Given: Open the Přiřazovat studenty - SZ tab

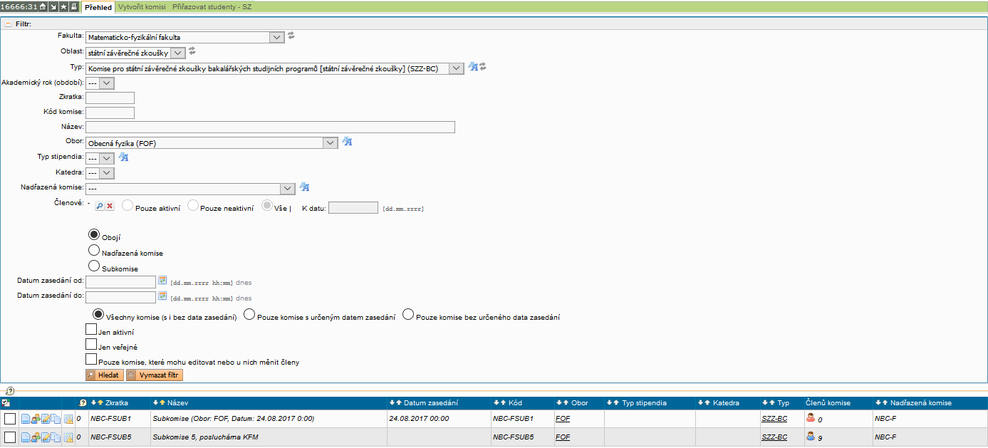Looking at the screenshot, I should click(212, 7).
